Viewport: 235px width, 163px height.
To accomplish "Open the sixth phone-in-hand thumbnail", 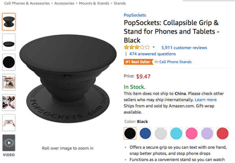I will click(9, 123).
